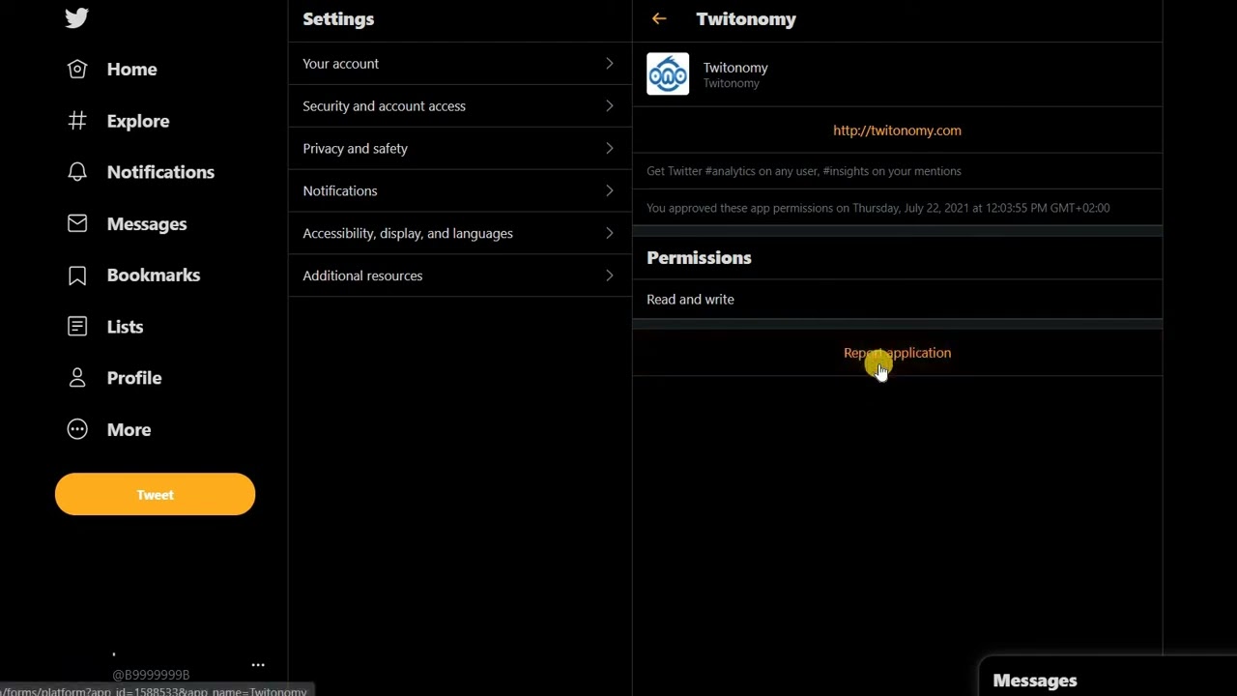Open Notifications settings row
Image resolution: width=1237 pixels, height=696 pixels.
[460, 191]
